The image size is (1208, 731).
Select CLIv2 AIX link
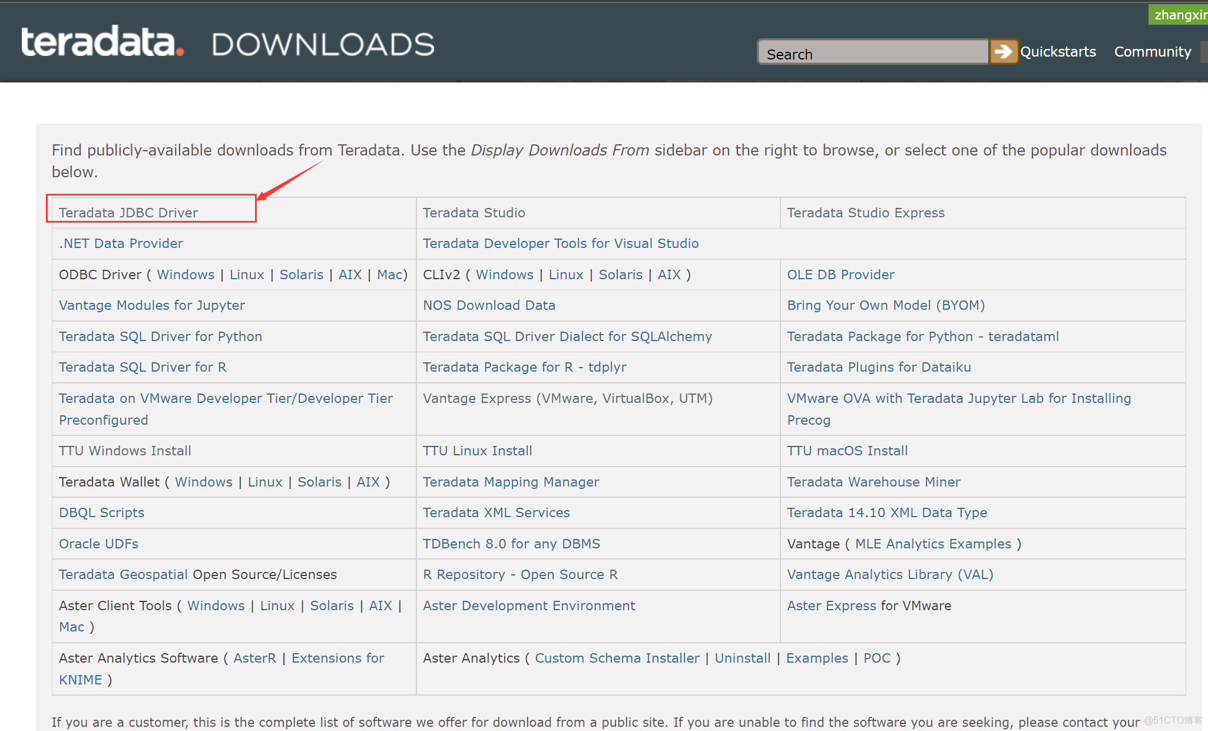(x=669, y=274)
